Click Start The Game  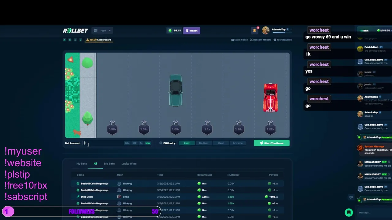click(x=272, y=143)
